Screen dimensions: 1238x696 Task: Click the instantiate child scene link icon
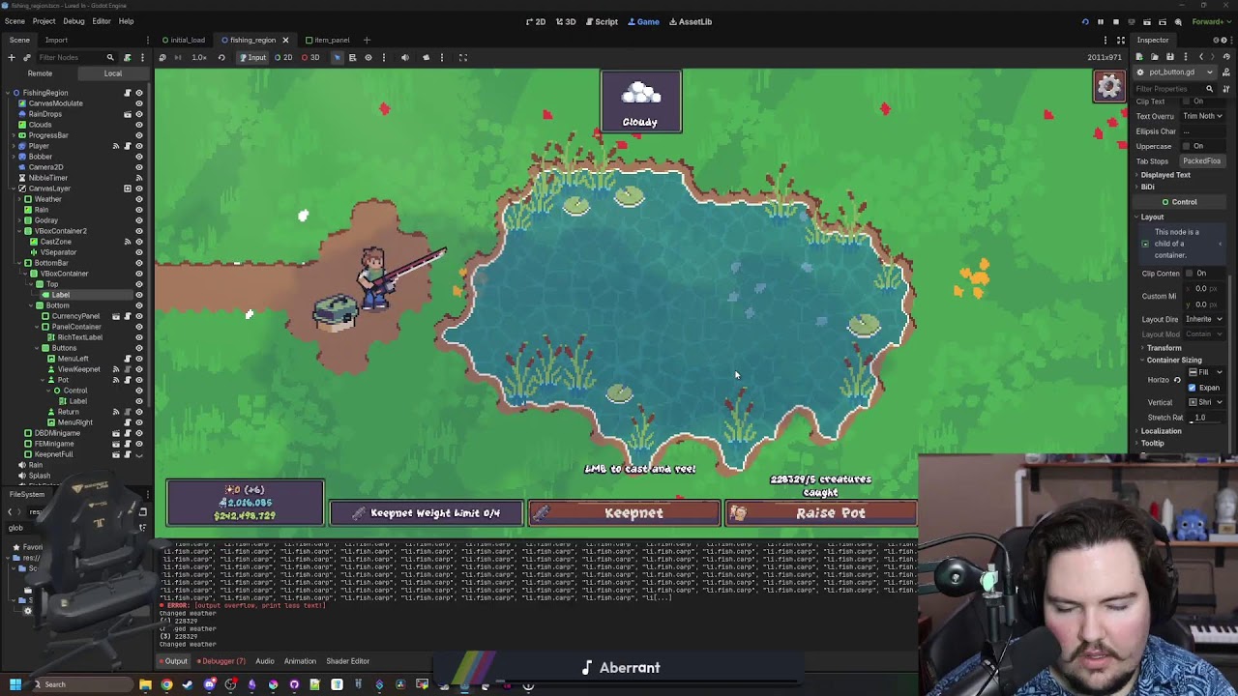[26, 57]
